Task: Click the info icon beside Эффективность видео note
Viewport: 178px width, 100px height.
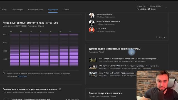Action: pyautogui.click(x=4, y=73)
